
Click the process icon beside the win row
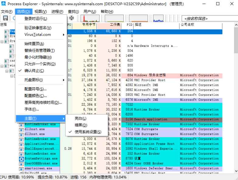[6, 66]
